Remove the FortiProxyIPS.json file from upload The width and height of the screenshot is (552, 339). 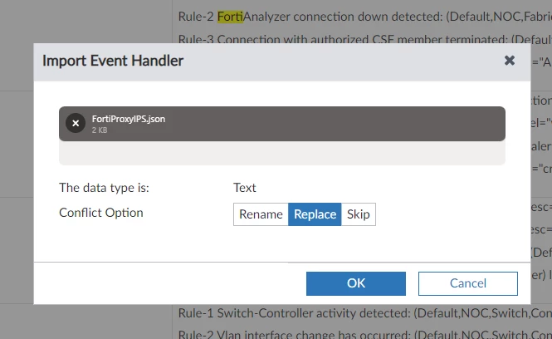(x=76, y=123)
